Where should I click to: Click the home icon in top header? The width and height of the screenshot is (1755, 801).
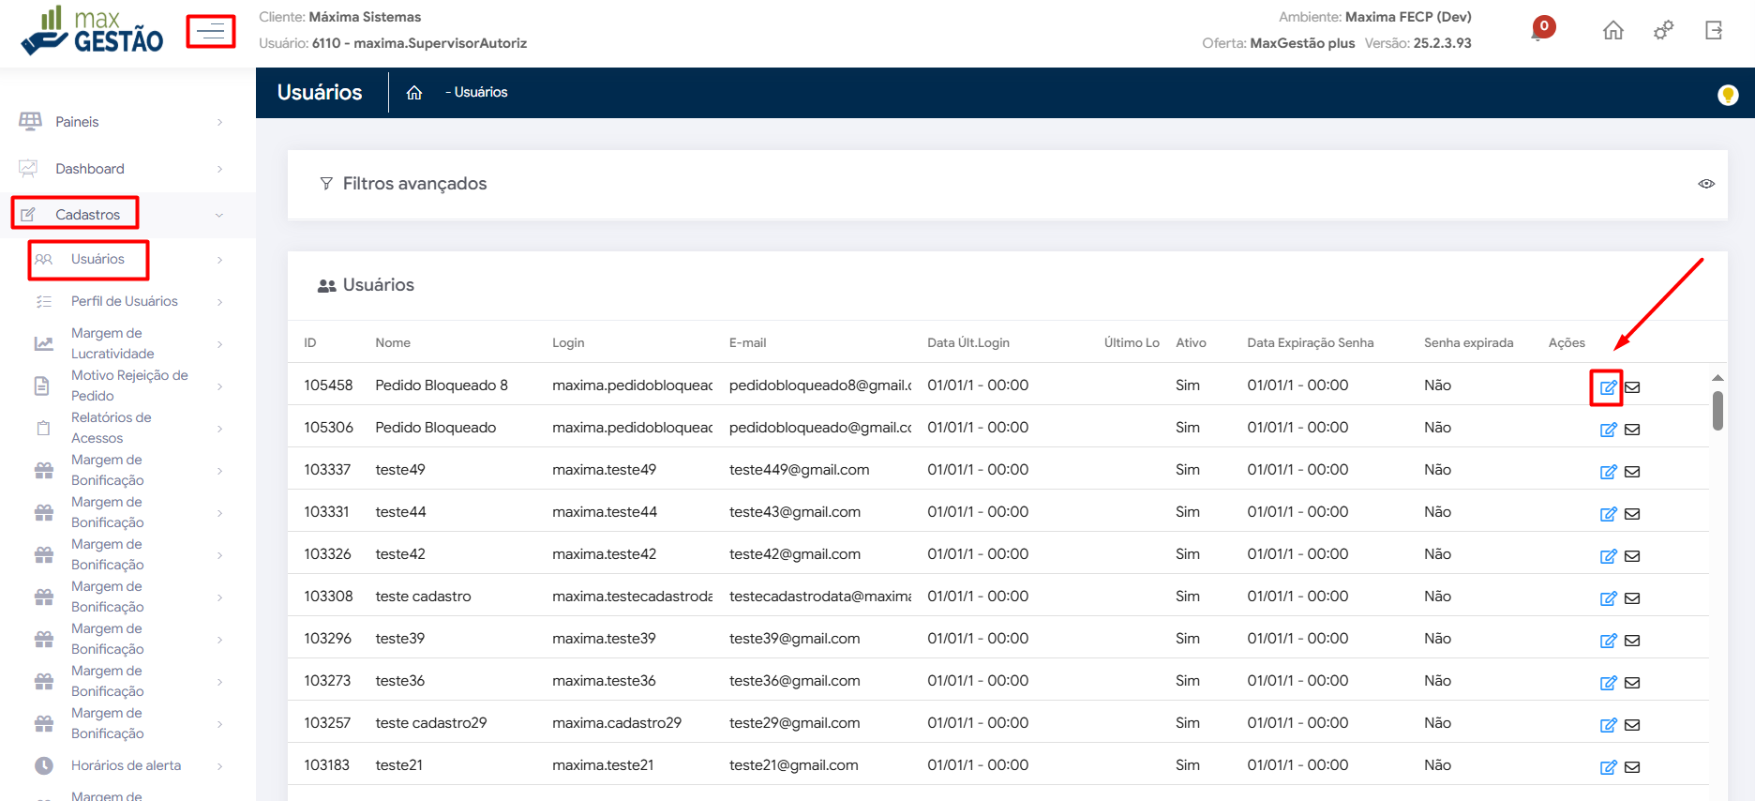point(1612,31)
